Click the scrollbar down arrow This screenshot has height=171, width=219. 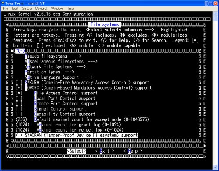click(215, 167)
